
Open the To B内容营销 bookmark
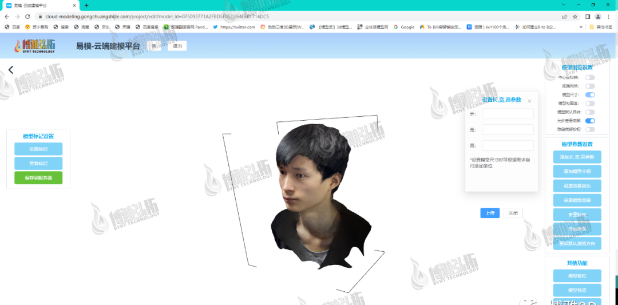pyautogui.click(x=441, y=27)
